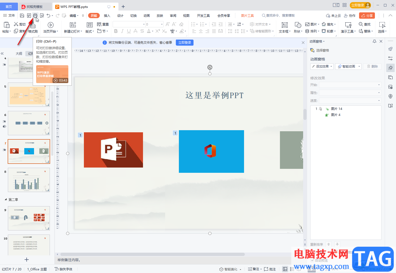Close the Animation Pane
The image size is (396, 273).
(x=381, y=41)
